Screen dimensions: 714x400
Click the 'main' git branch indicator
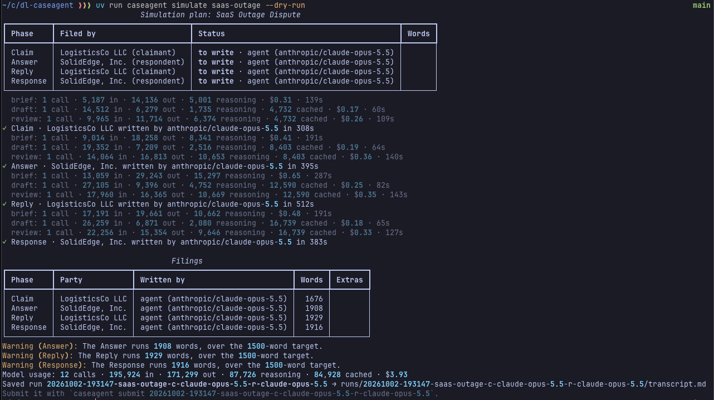[701, 5]
